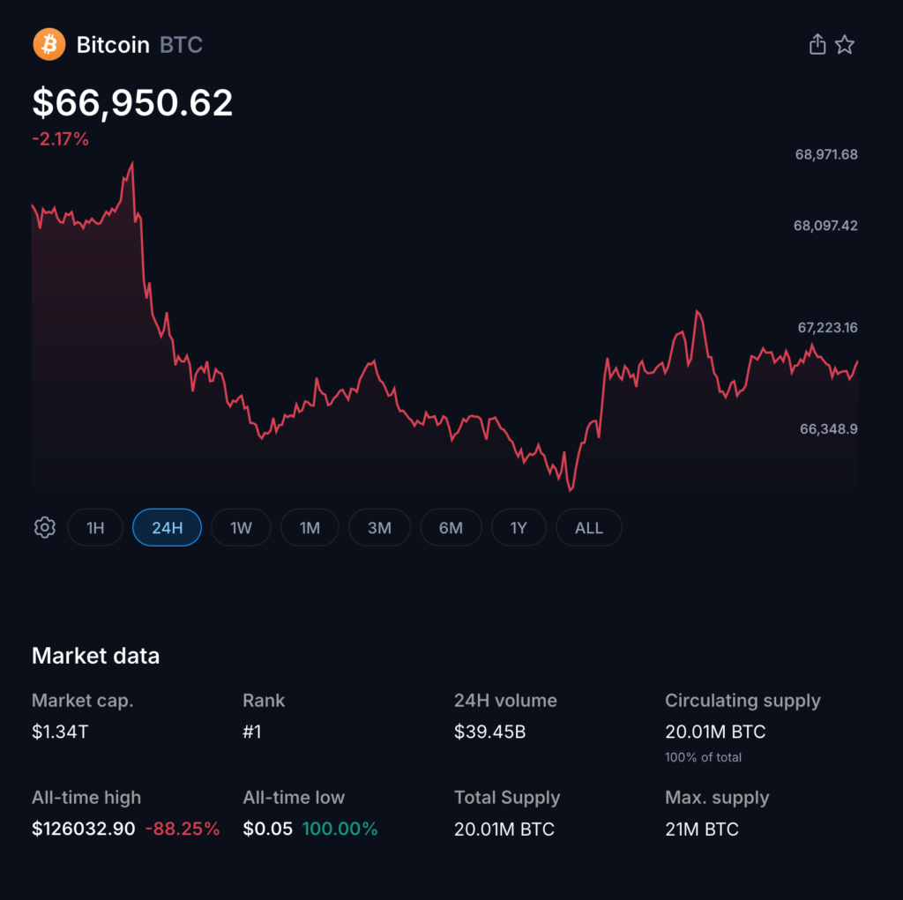The width and height of the screenshot is (903, 900).
Task: Click the -2.17% price change label
Action: (x=61, y=138)
